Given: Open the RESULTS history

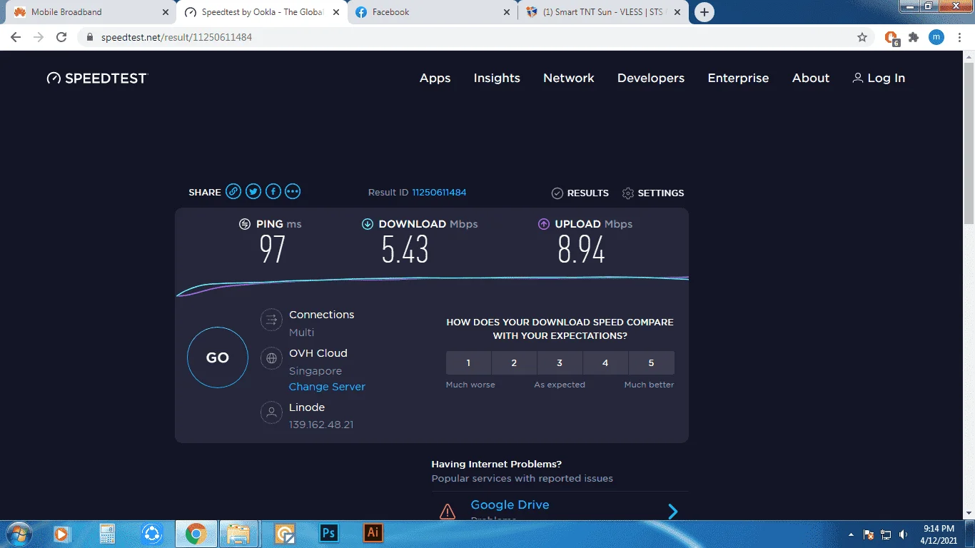Looking at the screenshot, I should 580,193.
